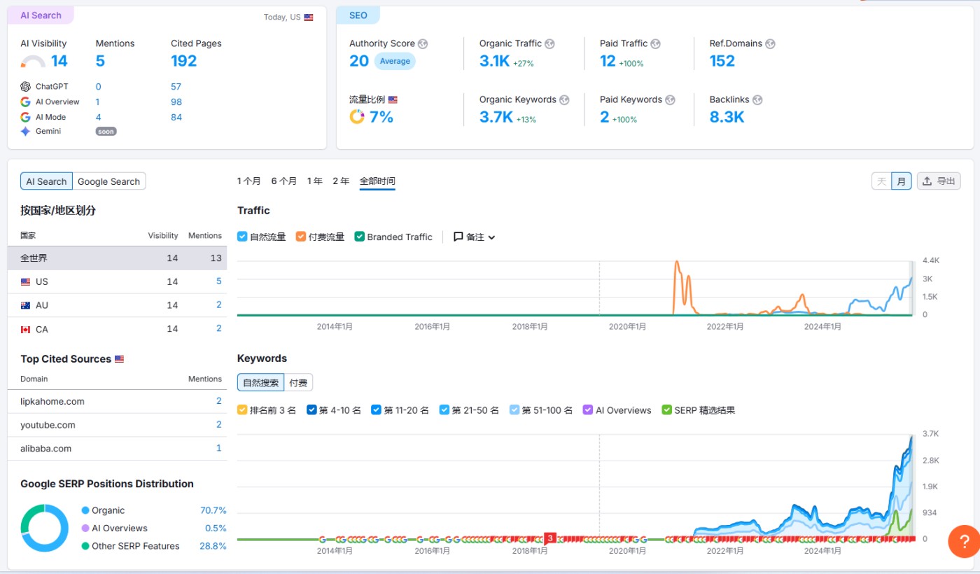980x574 pixels.
Task: Click the globe icon next to Paid Keywords
Action: point(670,100)
